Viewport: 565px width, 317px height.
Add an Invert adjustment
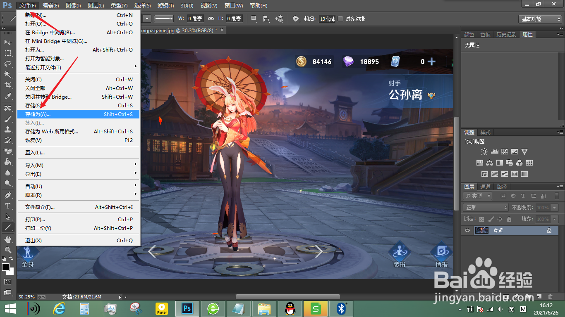(485, 174)
